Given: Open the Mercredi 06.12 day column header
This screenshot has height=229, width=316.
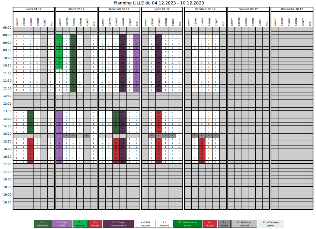Looking at the screenshot, I should pyautogui.click(x=120, y=9).
